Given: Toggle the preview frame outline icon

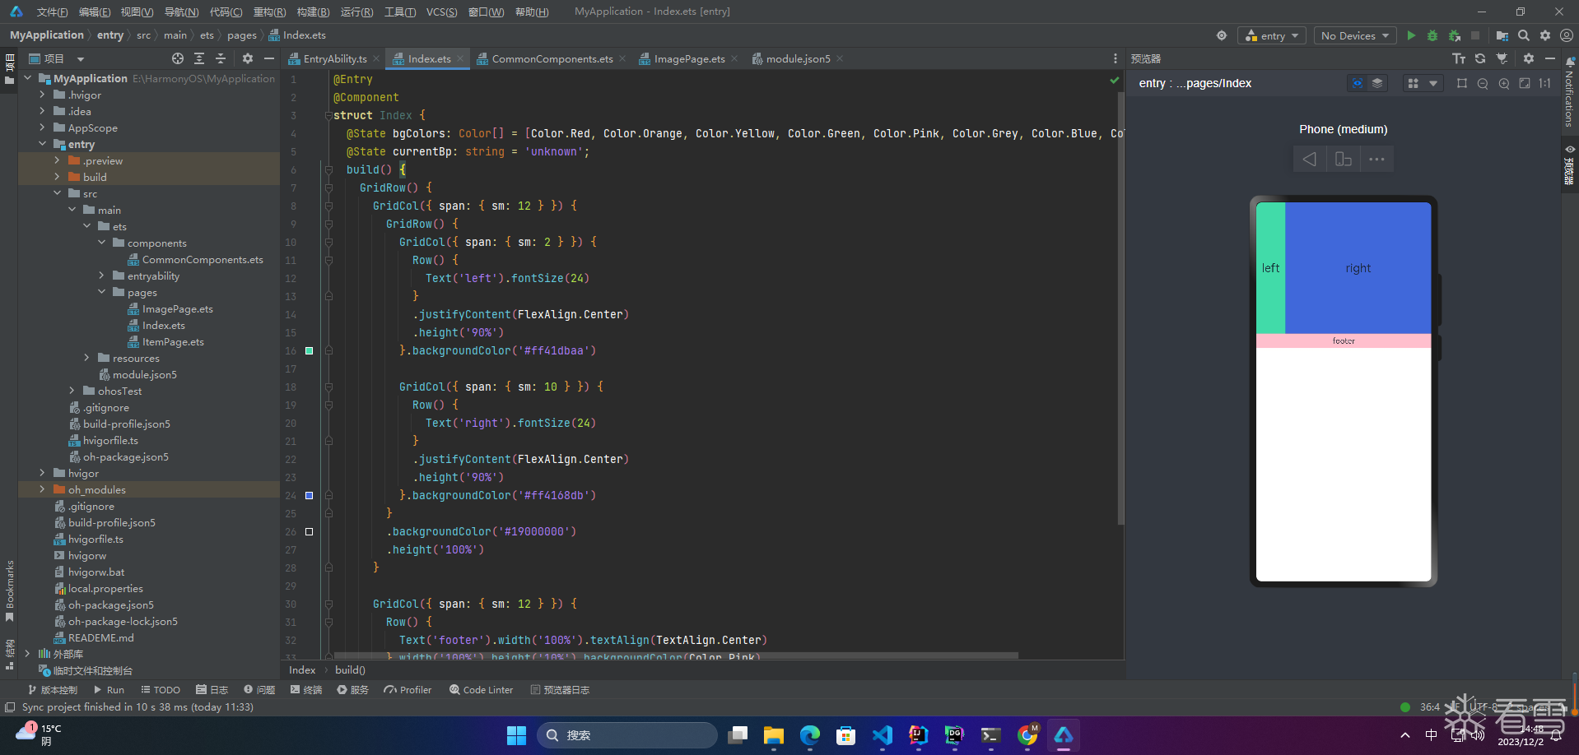Looking at the screenshot, I should (1462, 83).
